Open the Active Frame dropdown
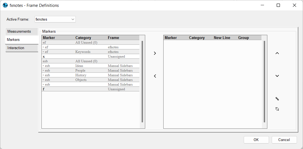Image resolution: width=303 pixels, height=149 pixels. click(55, 19)
